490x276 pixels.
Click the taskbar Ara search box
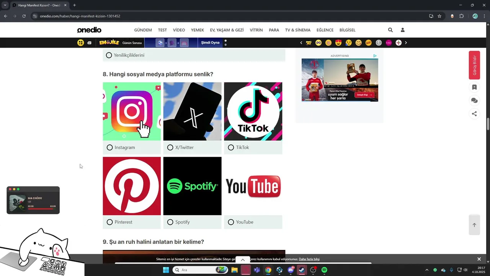201,270
